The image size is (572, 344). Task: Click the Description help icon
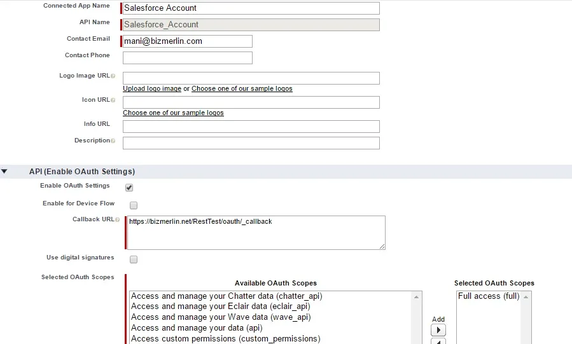(113, 141)
